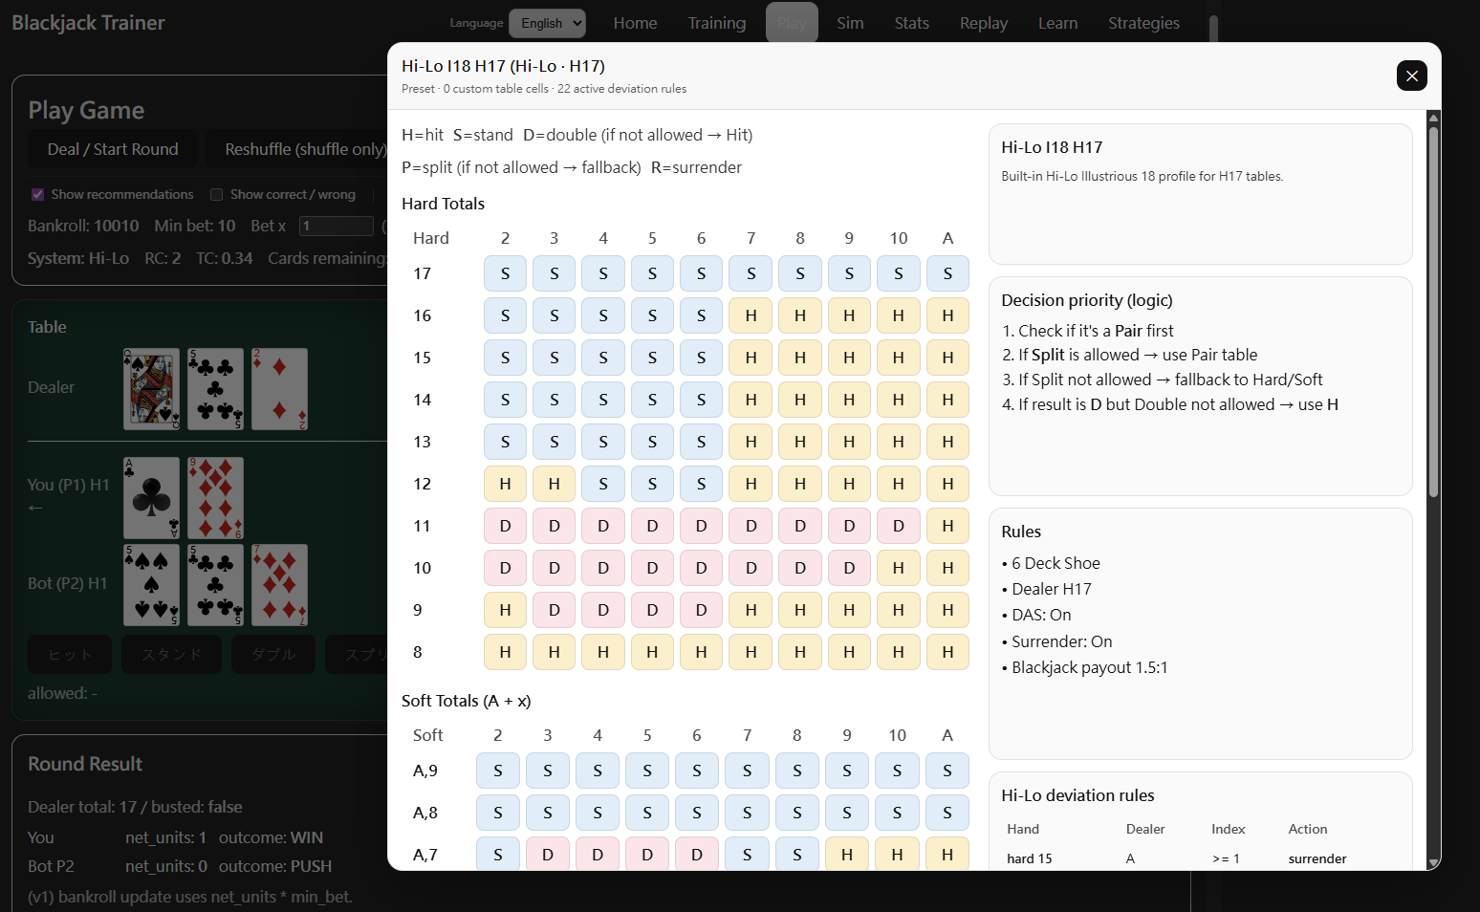Click the Blackjack Trainer title
1480x912 pixels.
(x=88, y=23)
